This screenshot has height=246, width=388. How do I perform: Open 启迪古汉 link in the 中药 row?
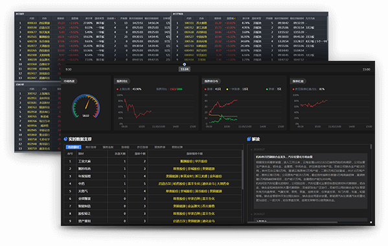pos(165,184)
